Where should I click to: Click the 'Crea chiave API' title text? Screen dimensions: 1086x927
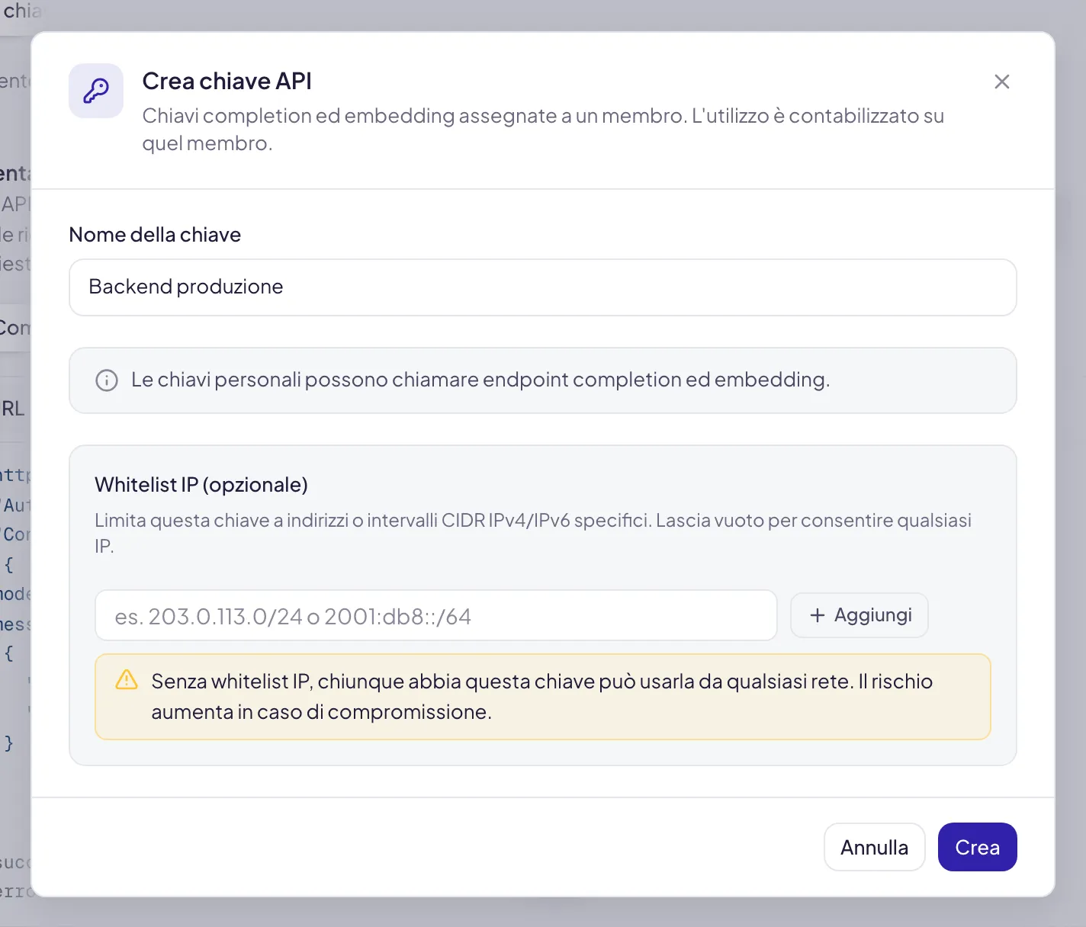[x=227, y=81]
